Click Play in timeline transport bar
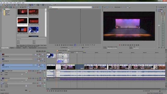Viewport: 167px width, 94px height. pos(54,91)
